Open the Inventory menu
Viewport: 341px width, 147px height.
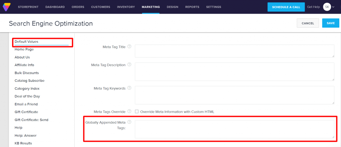pos(126,7)
